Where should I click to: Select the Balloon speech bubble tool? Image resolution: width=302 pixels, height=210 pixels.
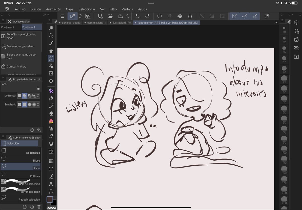click(x=51, y=191)
